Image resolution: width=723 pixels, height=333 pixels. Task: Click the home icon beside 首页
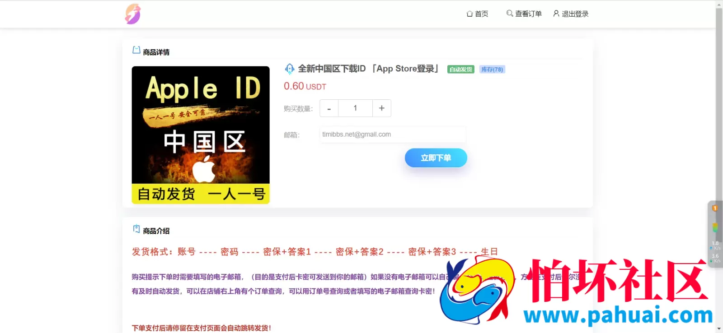pos(469,14)
